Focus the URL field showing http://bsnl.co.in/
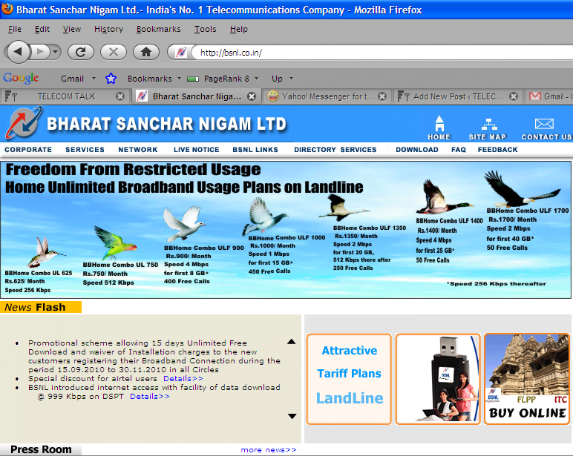573x459 pixels. tap(384, 53)
